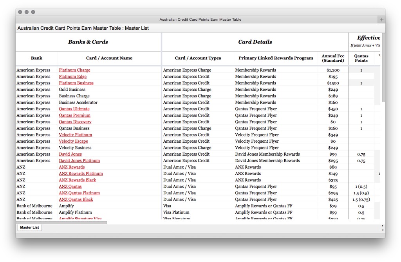The height and width of the screenshot is (262, 401).
Task: Click the Qantas Points column header
Action: [361, 58]
